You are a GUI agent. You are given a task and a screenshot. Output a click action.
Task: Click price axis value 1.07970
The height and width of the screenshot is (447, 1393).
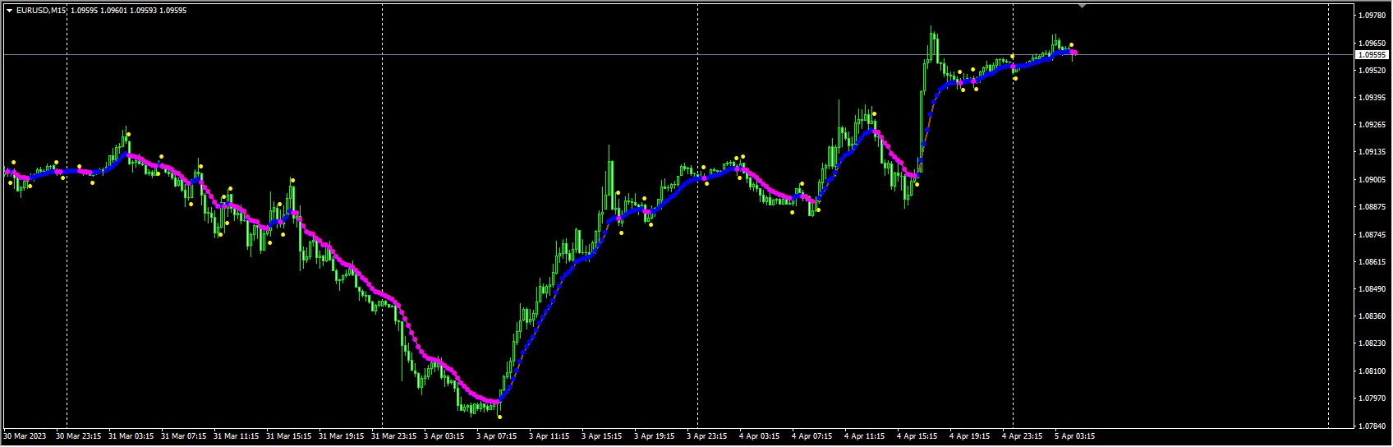[1372, 399]
